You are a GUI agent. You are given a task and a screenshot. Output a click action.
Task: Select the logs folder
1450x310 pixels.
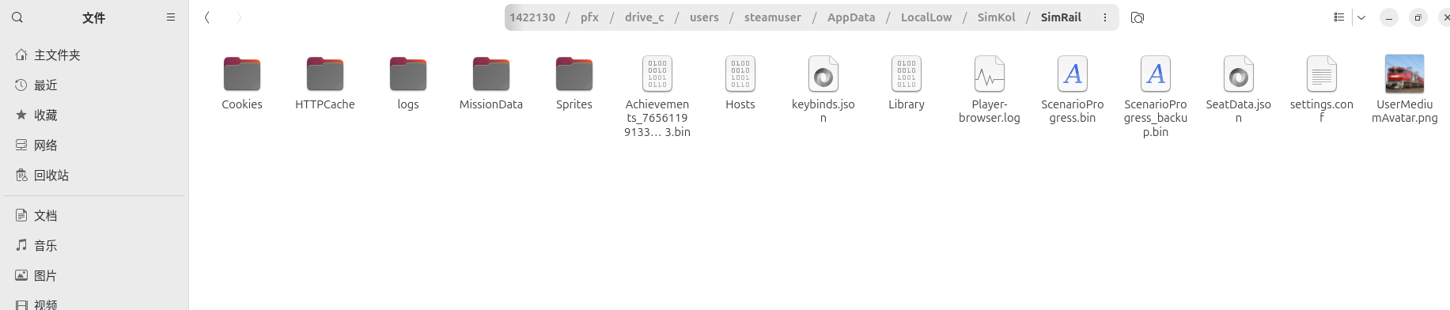tap(408, 74)
